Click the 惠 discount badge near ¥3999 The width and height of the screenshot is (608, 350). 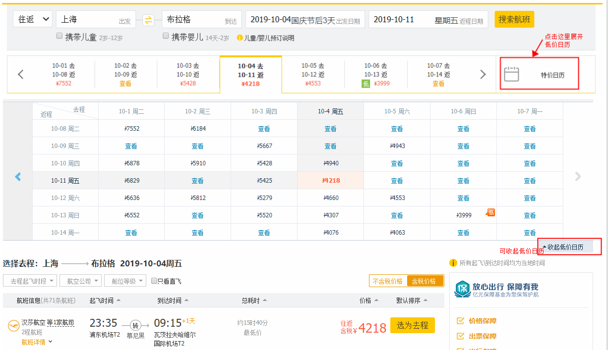pyautogui.click(x=490, y=211)
